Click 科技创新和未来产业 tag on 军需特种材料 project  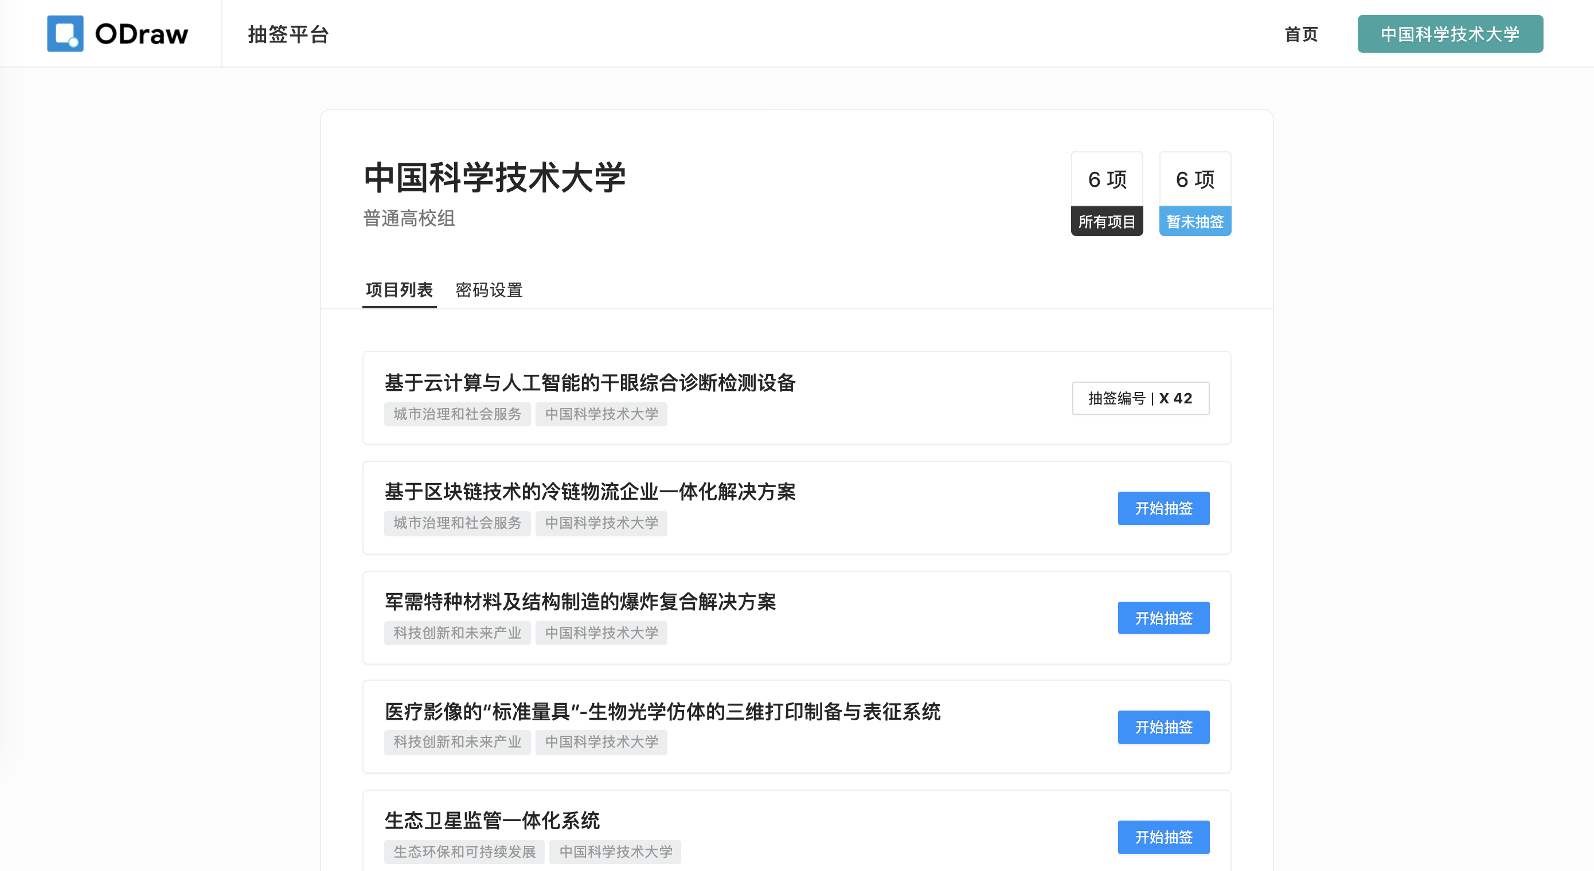[x=458, y=633]
